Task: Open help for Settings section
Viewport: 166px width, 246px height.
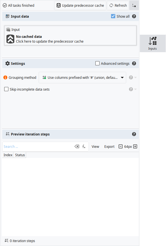Action: coord(134,63)
